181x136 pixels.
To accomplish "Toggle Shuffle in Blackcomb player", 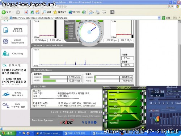I will 178,103.
